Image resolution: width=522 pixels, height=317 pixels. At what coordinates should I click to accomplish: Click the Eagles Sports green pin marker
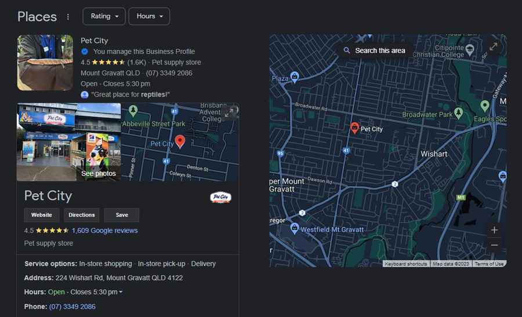click(x=485, y=106)
